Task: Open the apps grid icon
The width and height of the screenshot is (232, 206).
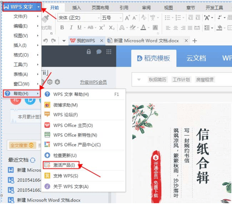Action: (109, 52)
